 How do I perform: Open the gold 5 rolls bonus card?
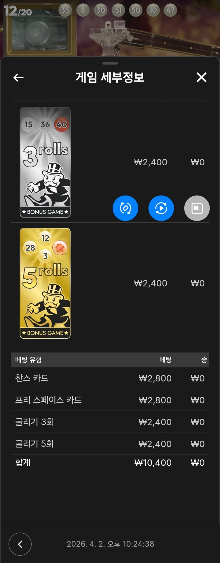pos(45,283)
